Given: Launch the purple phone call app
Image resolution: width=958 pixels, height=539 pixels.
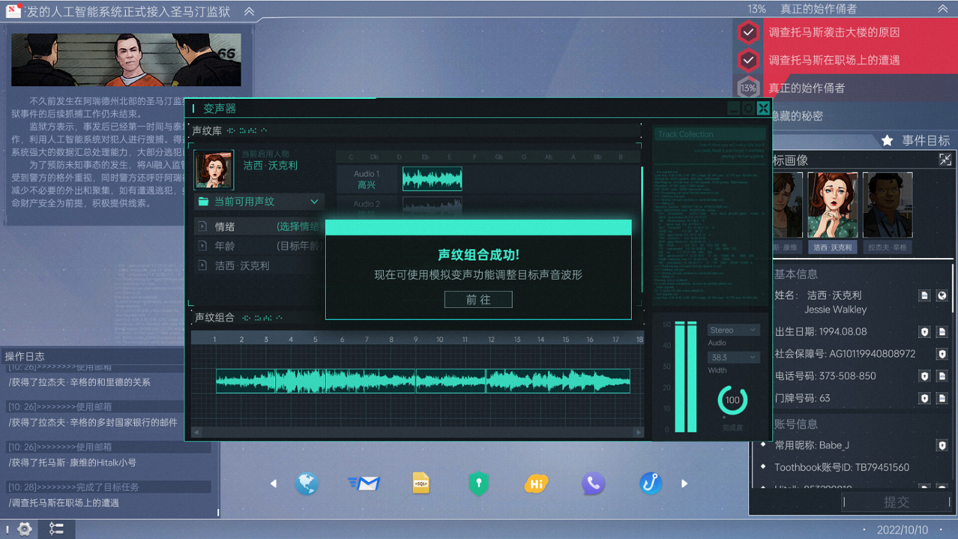Looking at the screenshot, I should coord(593,483).
